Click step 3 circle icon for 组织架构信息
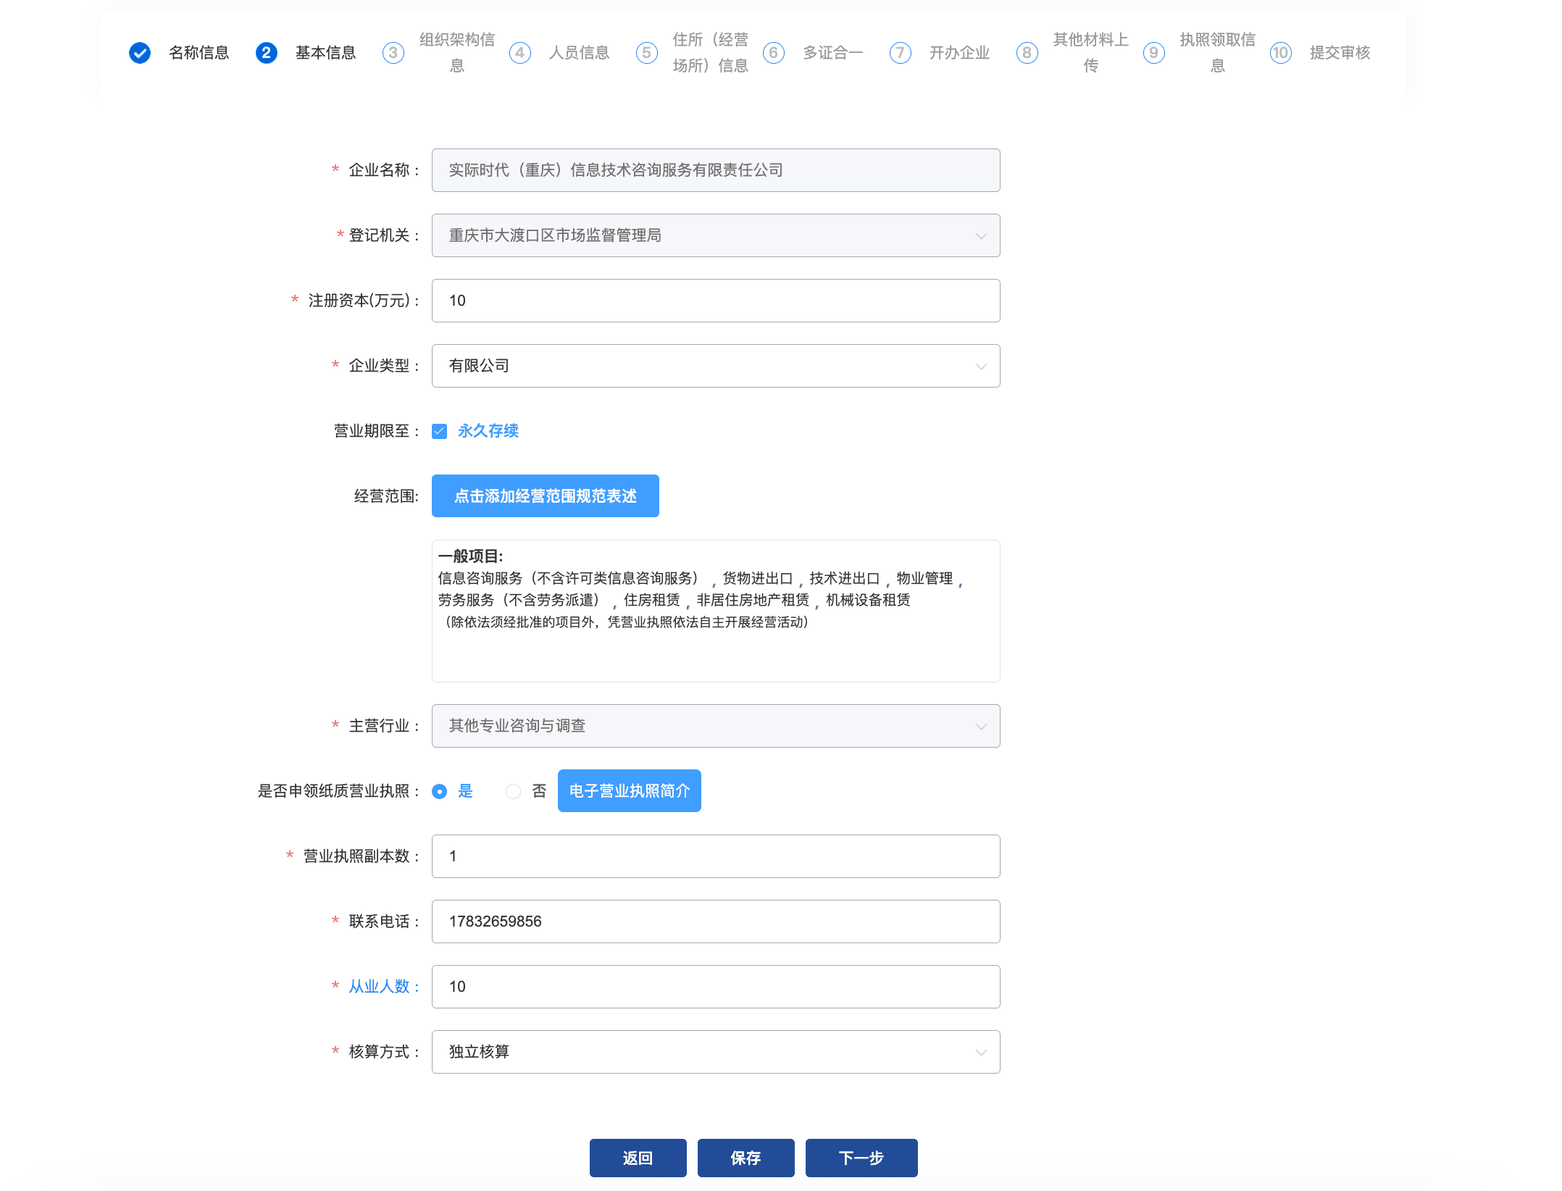Image resolution: width=1562 pixels, height=1191 pixels. (x=393, y=53)
